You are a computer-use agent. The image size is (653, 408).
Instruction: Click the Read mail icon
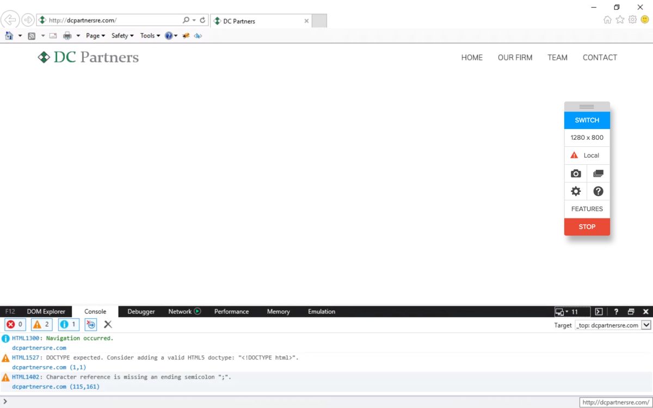(x=53, y=36)
